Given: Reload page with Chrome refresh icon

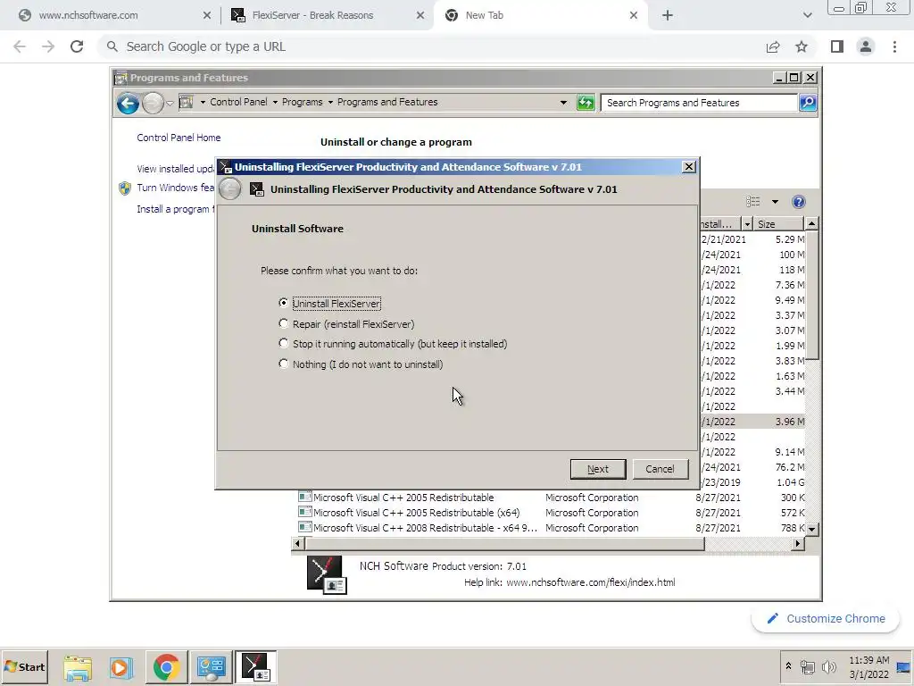Looking at the screenshot, I should point(77,46).
